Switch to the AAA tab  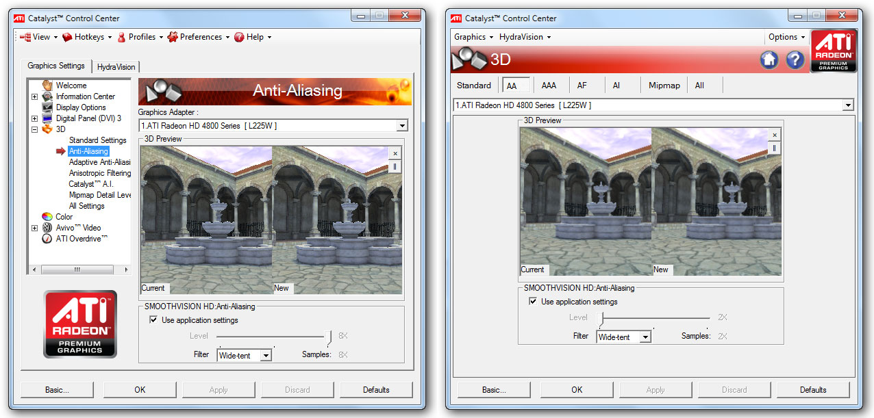[x=549, y=86]
